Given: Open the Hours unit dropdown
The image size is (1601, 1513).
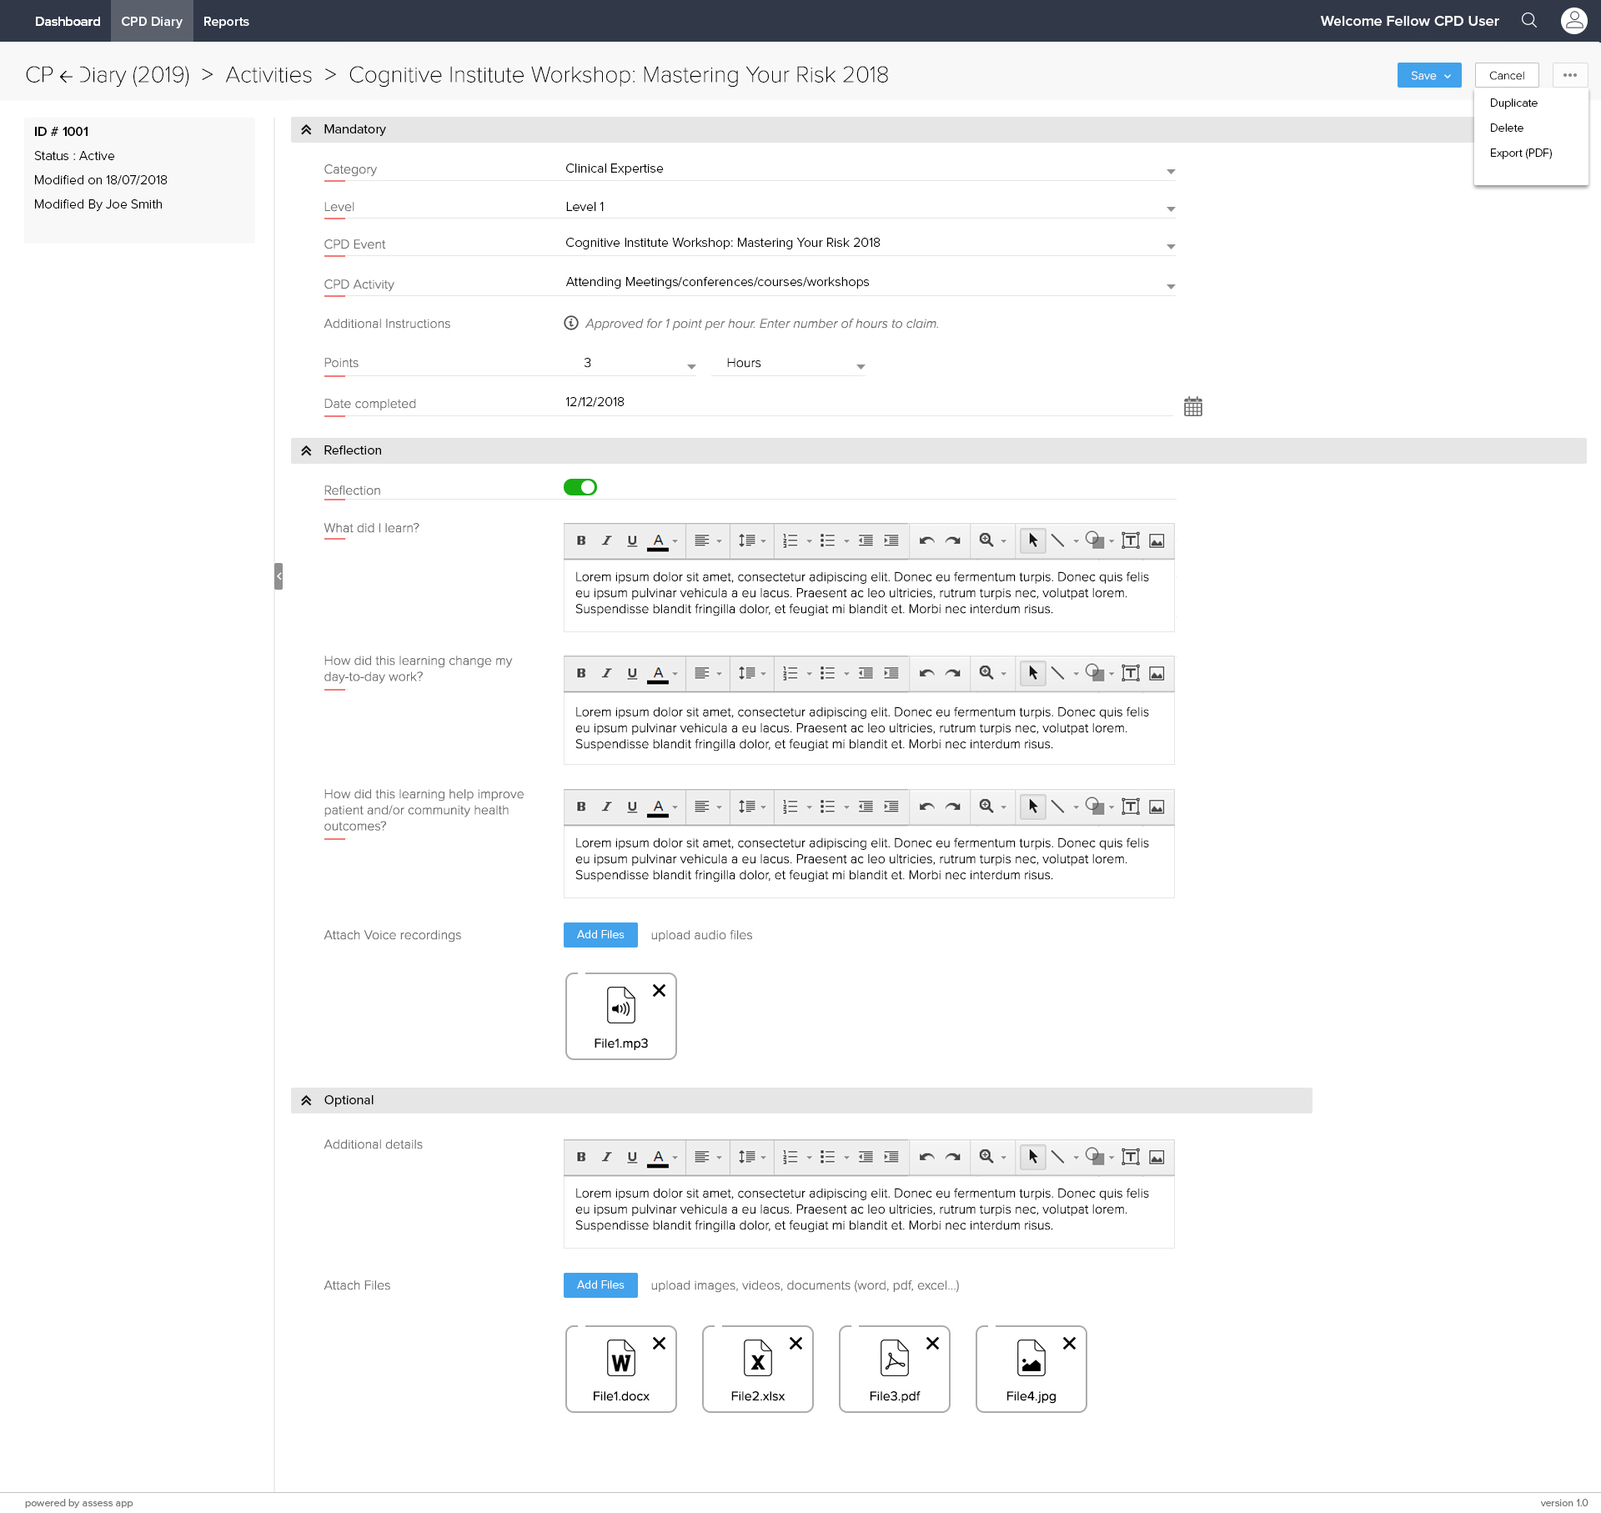Looking at the screenshot, I should [x=861, y=366].
